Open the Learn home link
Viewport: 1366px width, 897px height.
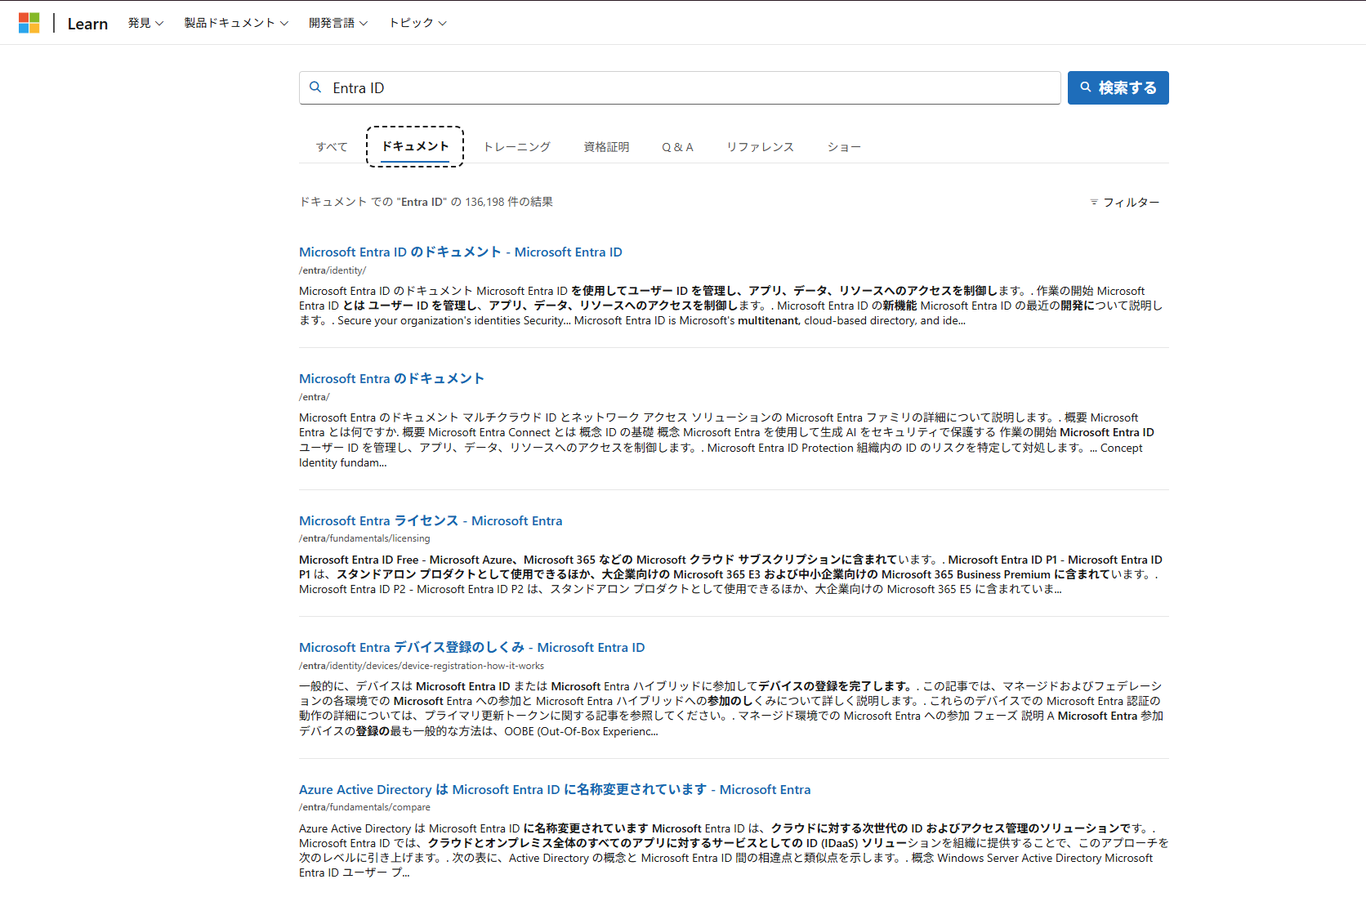[87, 24]
